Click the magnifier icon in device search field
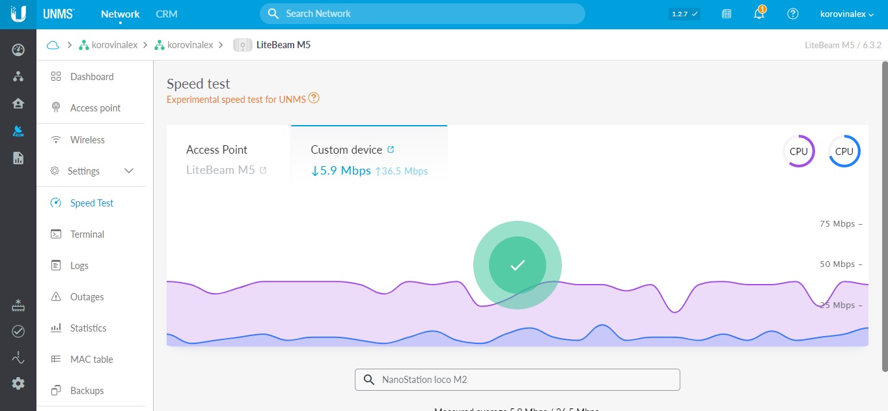 (x=369, y=380)
